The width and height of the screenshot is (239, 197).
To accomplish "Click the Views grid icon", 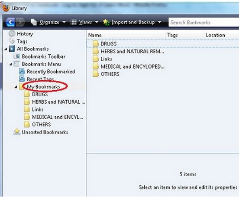I will [74, 22].
